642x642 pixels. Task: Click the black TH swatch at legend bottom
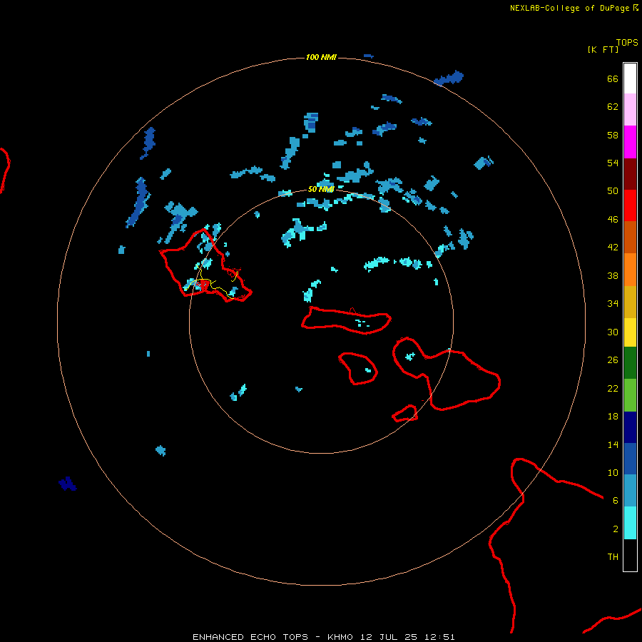pos(630,555)
